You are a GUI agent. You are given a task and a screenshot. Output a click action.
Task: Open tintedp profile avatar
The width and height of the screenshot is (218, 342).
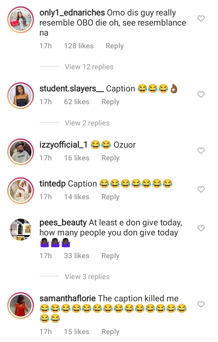click(21, 191)
